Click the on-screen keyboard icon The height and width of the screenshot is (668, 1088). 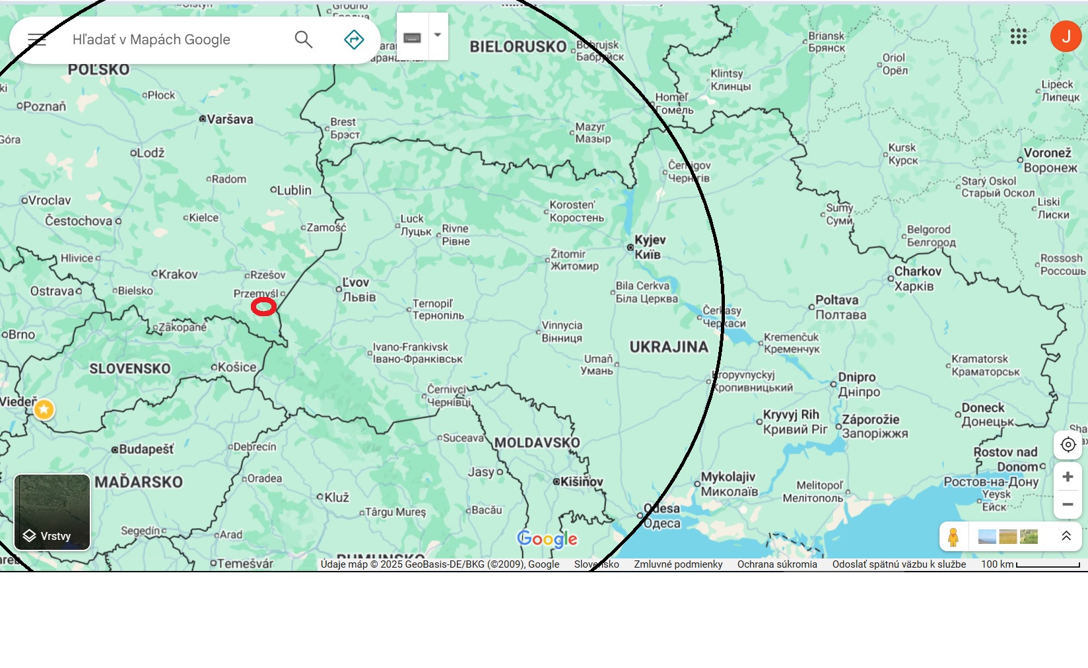413,37
